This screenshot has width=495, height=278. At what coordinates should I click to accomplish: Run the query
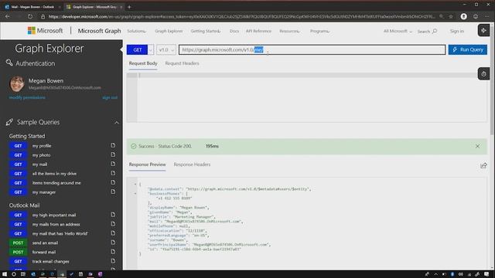(467, 49)
